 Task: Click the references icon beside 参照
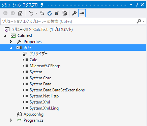[x=19, y=48]
